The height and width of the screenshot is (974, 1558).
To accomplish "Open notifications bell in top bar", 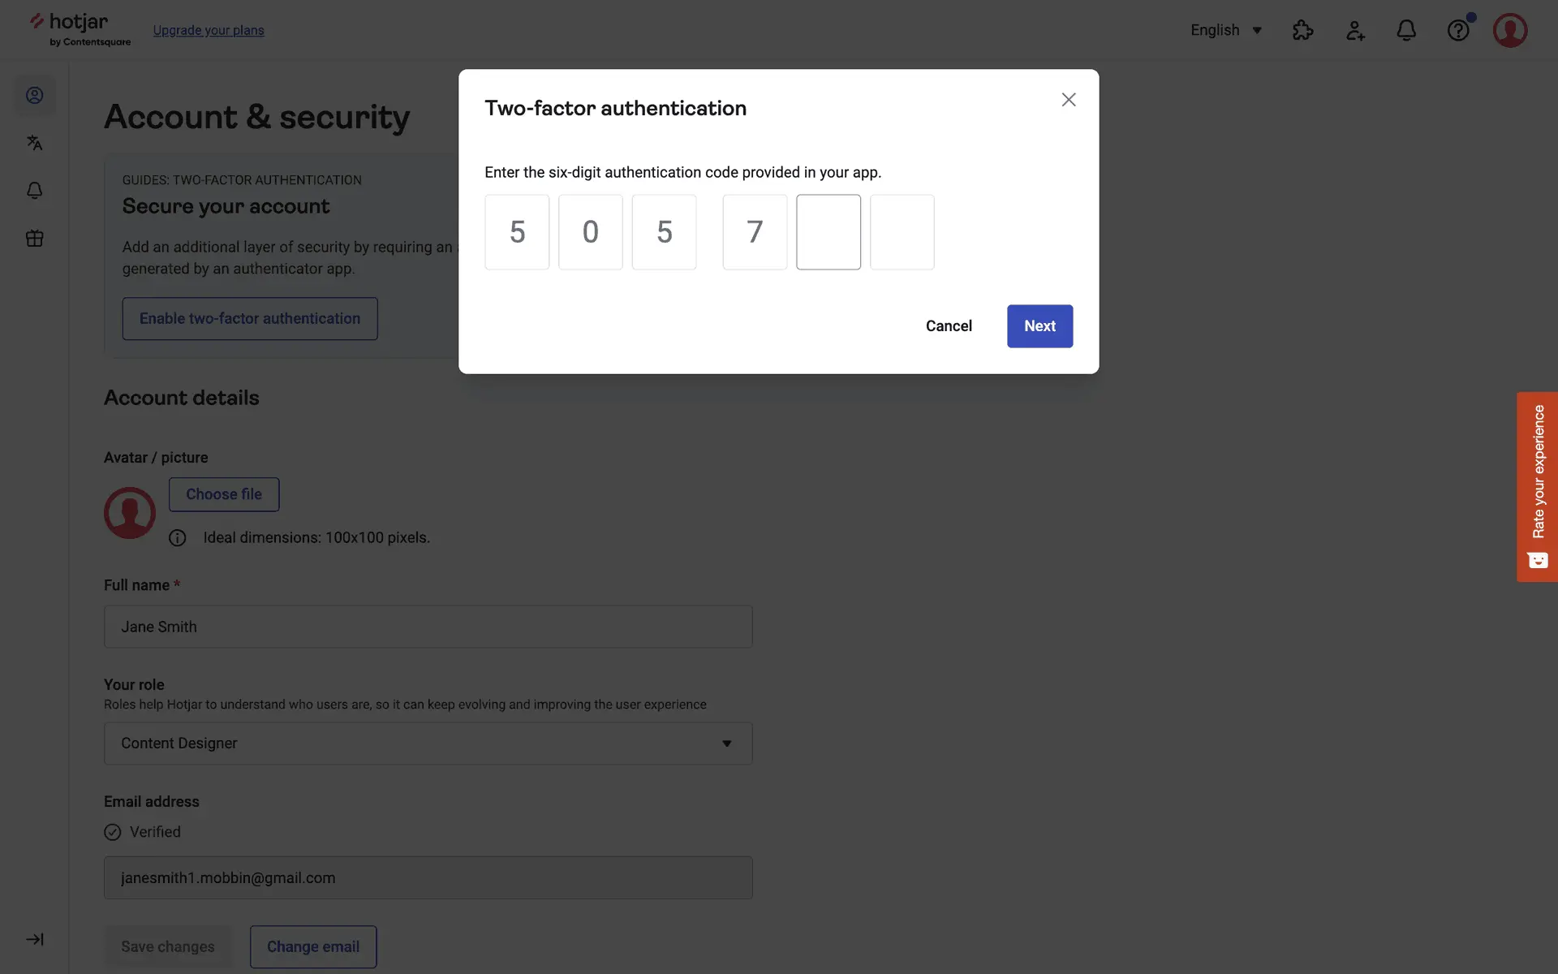I will point(1406,31).
